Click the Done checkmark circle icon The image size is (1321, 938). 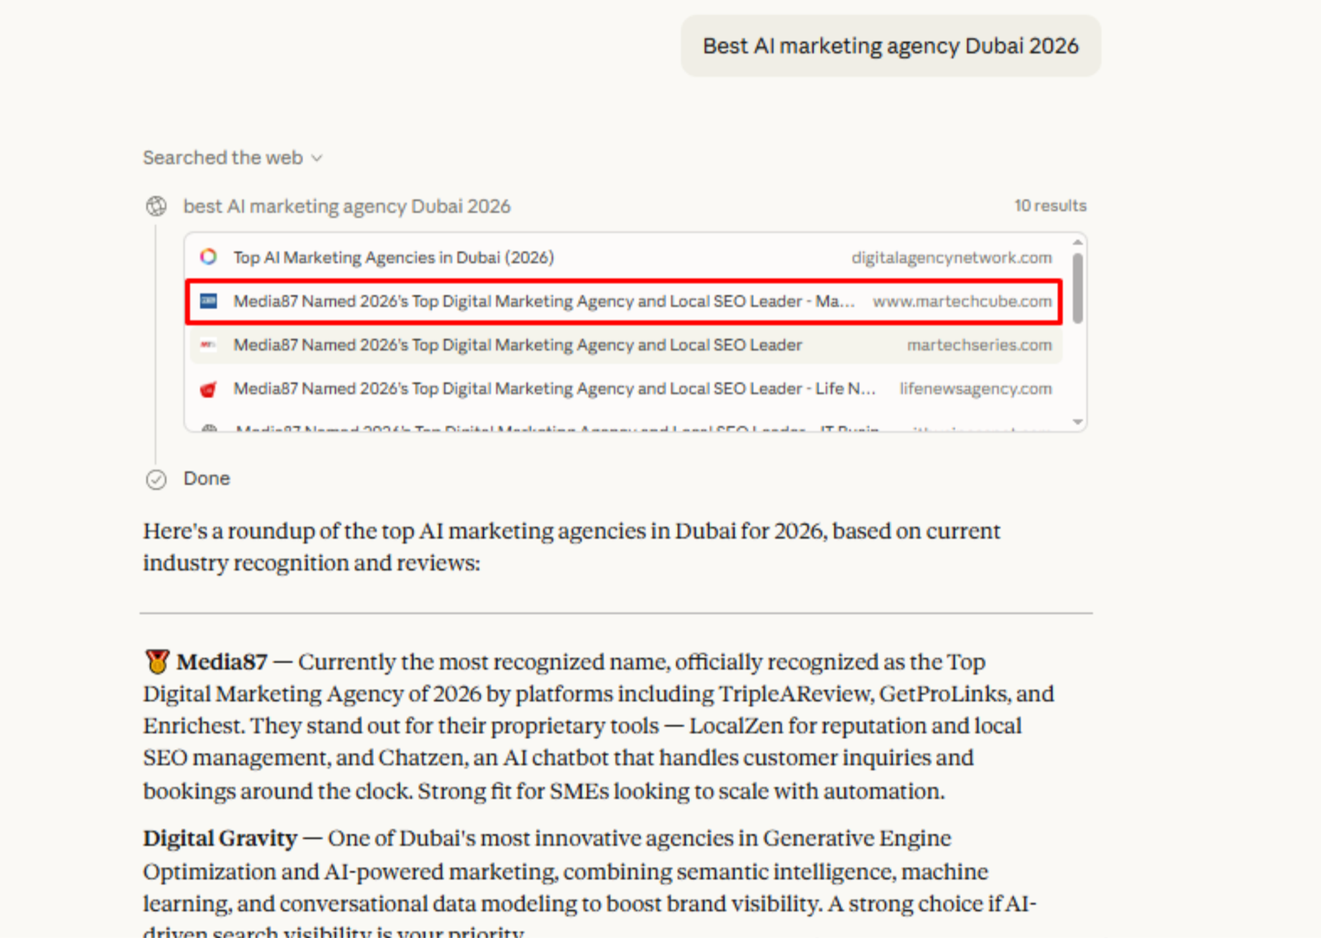coord(156,480)
